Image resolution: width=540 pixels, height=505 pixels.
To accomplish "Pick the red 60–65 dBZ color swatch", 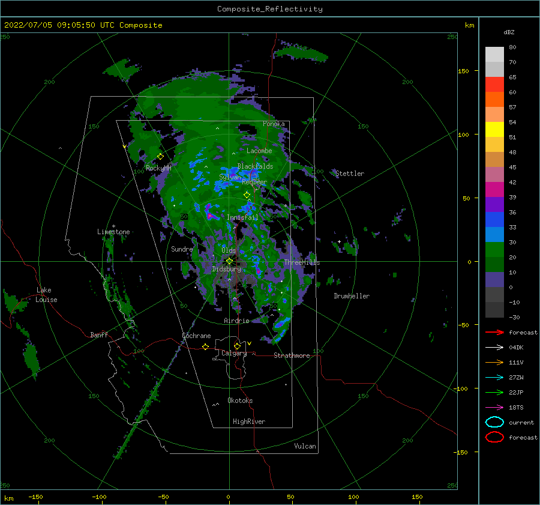I will pos(494,85).
